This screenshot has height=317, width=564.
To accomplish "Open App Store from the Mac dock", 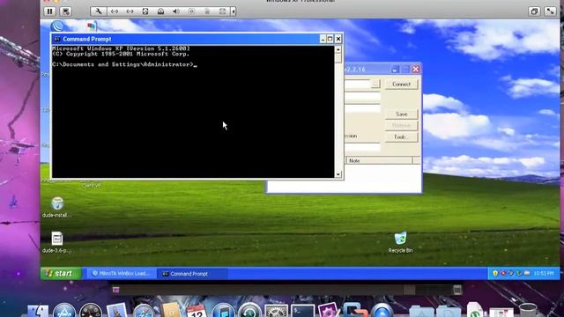I will [x=64, y=311].
